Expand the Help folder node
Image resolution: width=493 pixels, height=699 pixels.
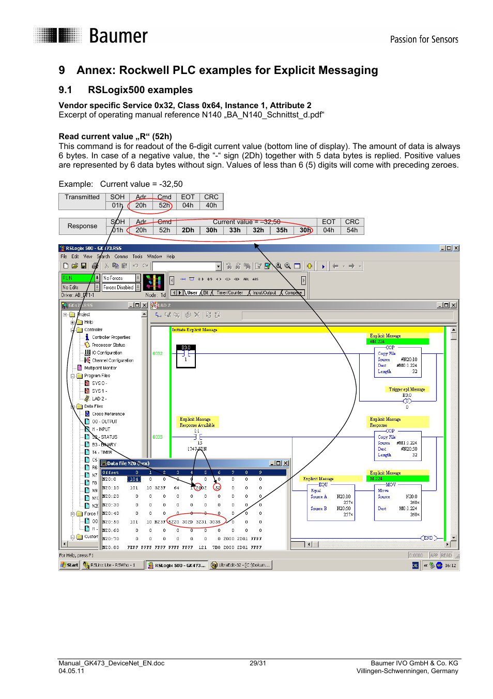73,322
